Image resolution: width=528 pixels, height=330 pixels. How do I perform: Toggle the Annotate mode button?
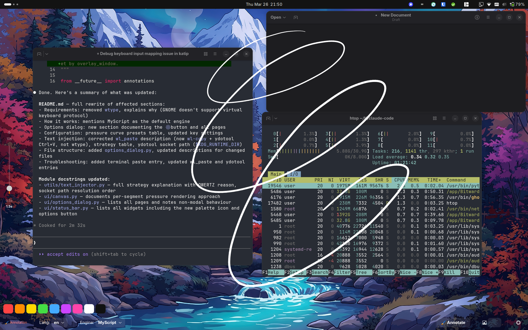coord(453,323)
